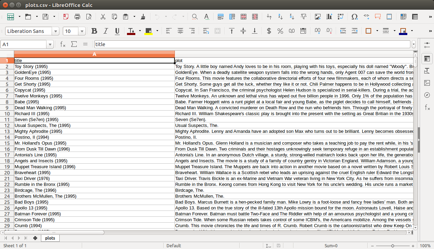
Task: Insert comment speech bubble
Action: (378, 17)
